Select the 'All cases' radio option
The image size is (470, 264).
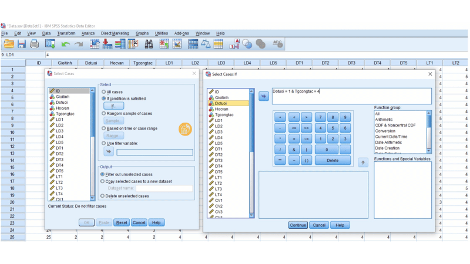(x=104, y=92)
